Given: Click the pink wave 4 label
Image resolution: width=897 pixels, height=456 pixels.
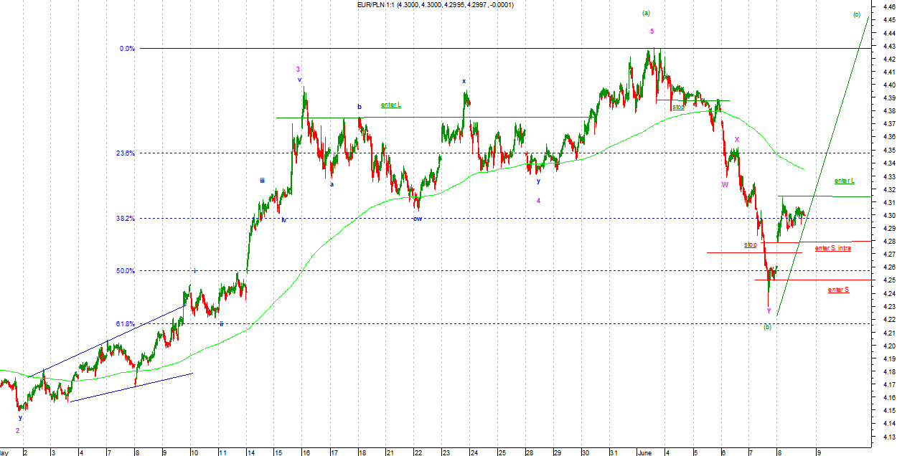Looking at the screenshot, I should [x=538, y=201].
